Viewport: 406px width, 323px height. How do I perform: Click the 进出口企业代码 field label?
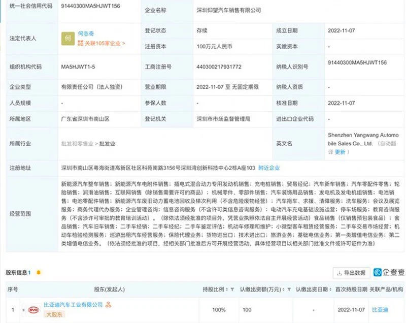[295, 119]
